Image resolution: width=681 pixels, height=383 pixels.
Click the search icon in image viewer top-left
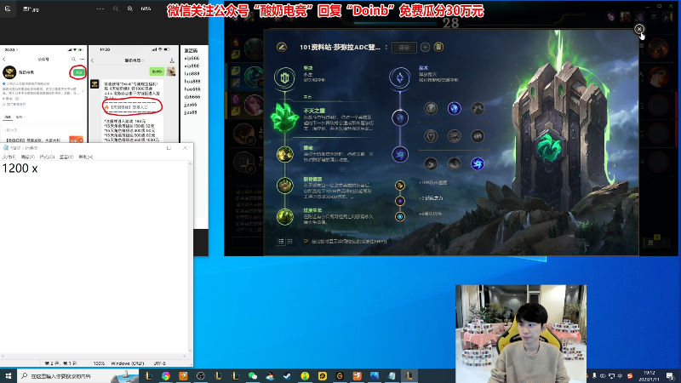click(x=8, y=9)
